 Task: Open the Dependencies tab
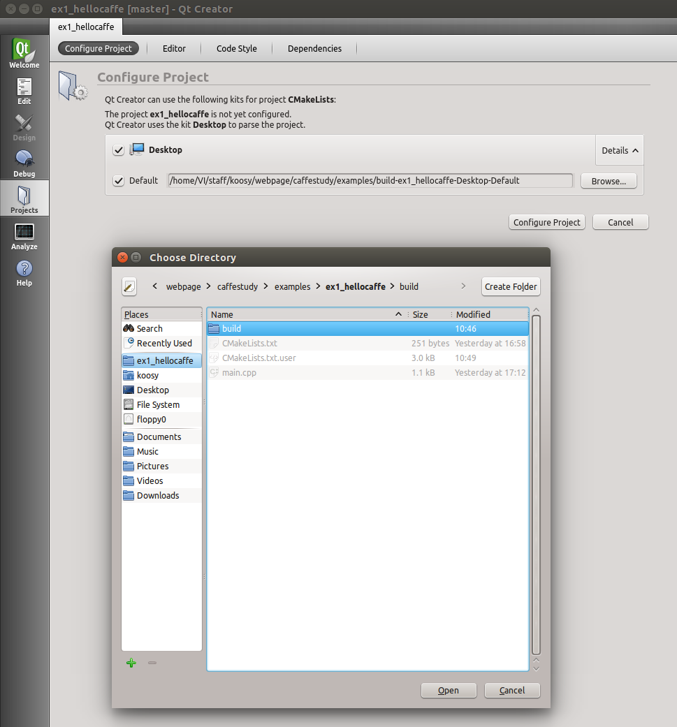[314, 49]
